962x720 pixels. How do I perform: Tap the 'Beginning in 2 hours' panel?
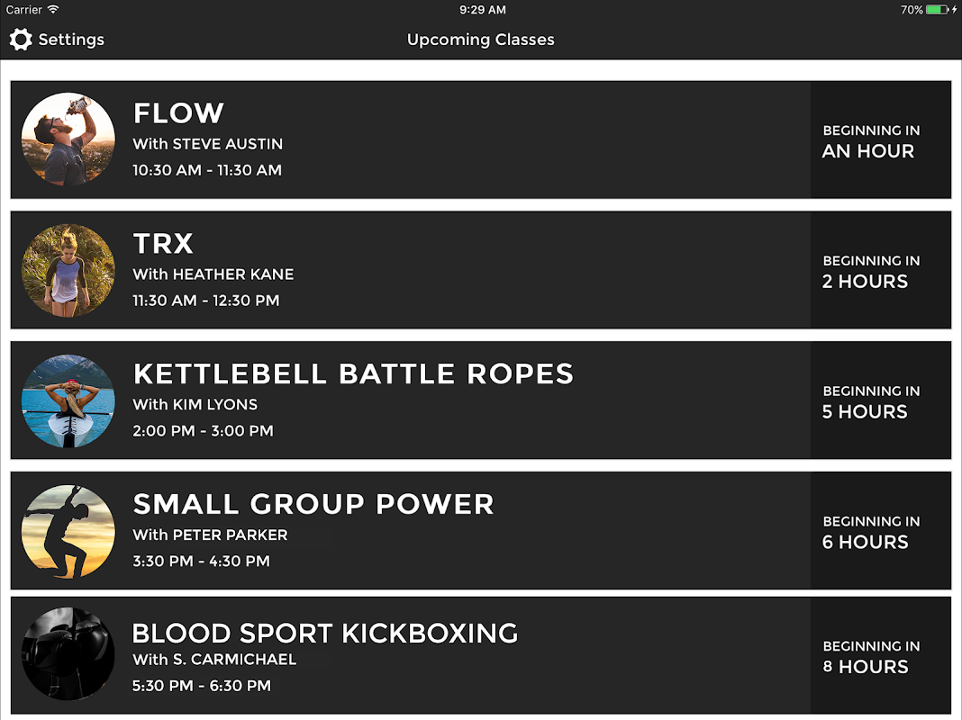[x=880, y=271]
